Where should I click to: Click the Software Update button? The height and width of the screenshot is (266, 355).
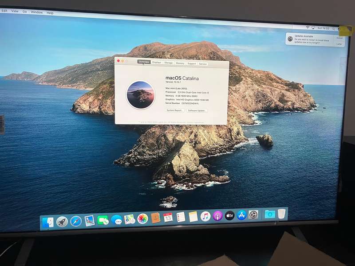(x=197, y=110)
